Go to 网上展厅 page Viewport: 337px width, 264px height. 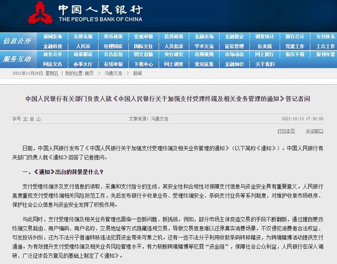pyautogui.click(x=265, y=55)
